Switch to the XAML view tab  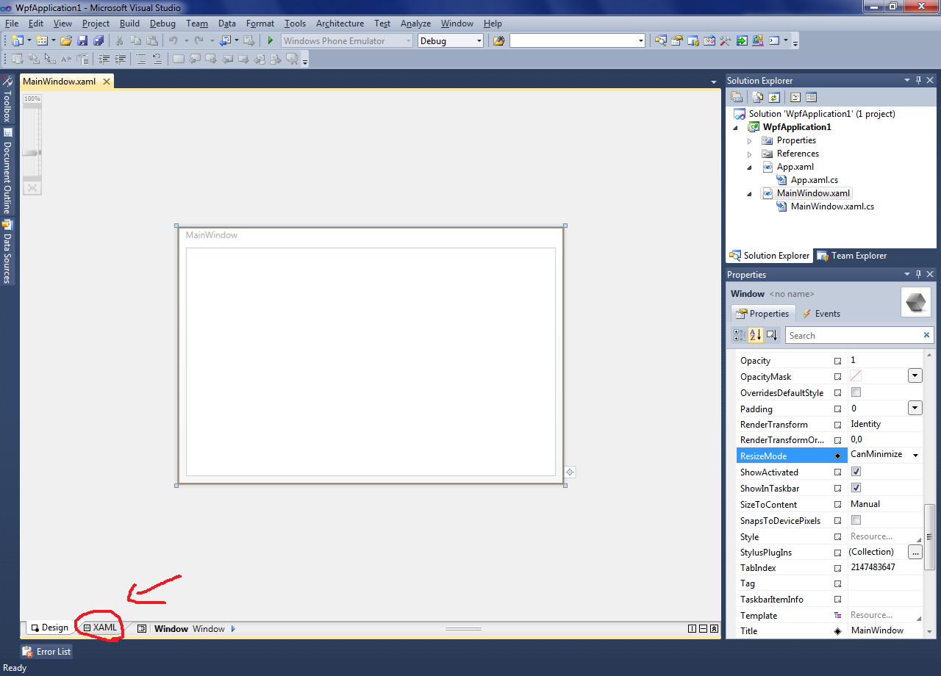pyautogui.click(x=101, y=628)
